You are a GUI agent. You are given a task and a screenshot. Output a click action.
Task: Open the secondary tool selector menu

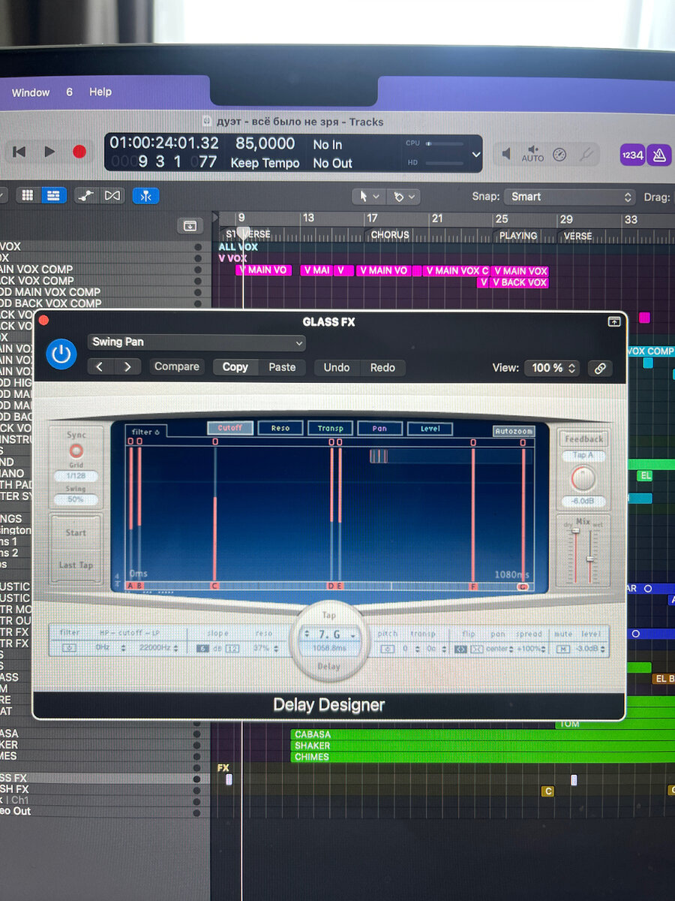(x=404, y=196)
